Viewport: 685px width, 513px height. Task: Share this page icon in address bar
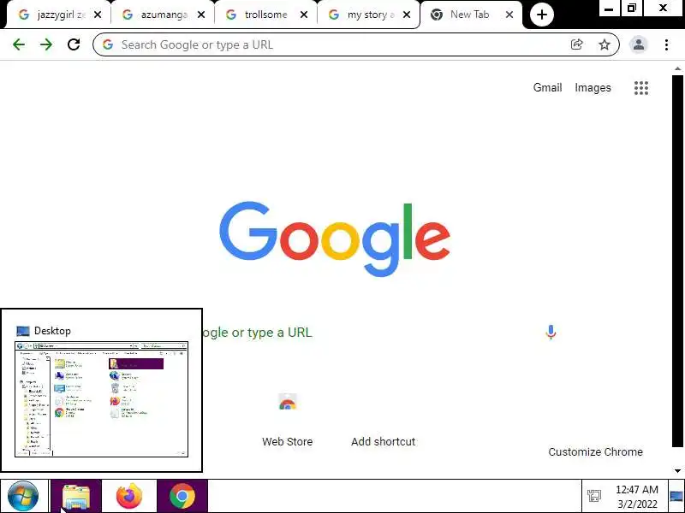(576, 44)
